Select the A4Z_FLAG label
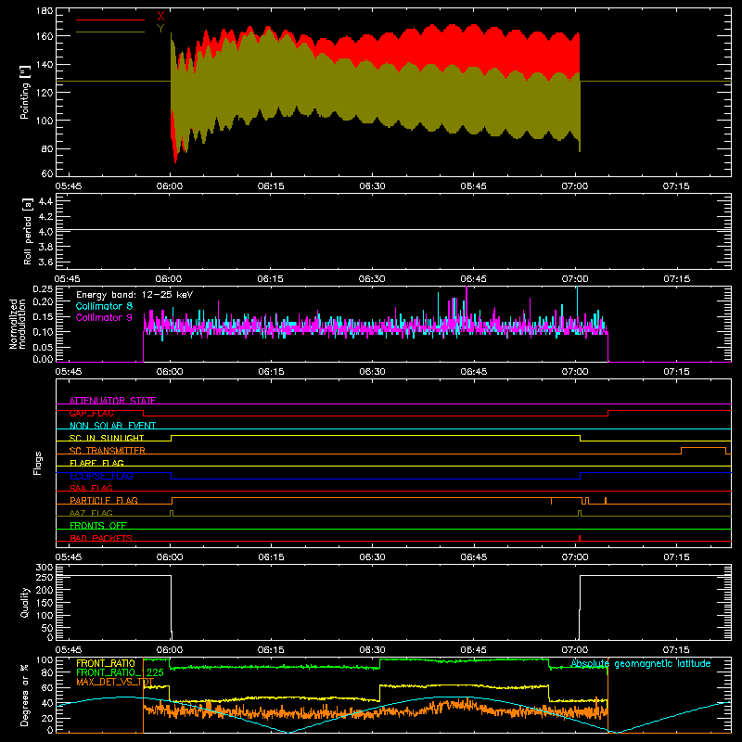Screen dimensions: 742x742 click(x=91, y=513)
